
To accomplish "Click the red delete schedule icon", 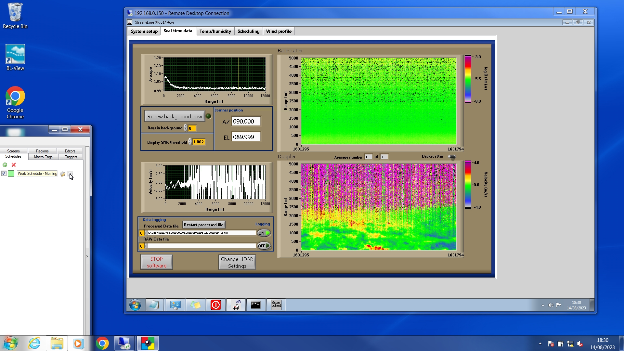I will tap(14, 165).
